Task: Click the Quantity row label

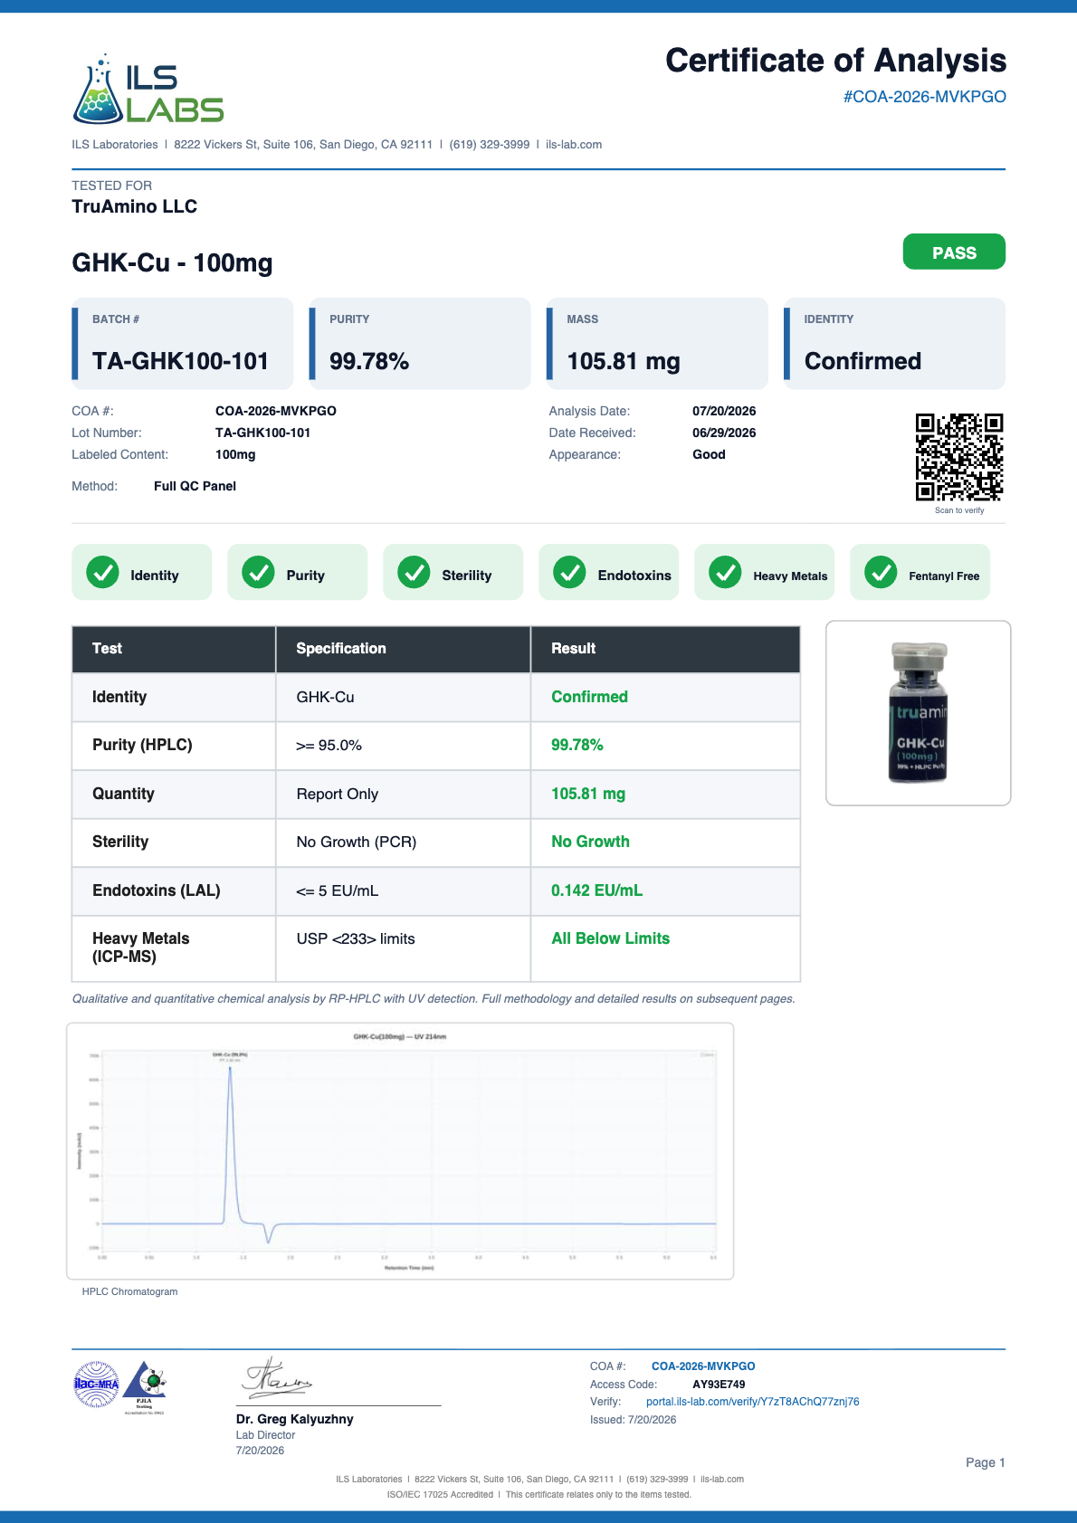Action: 123,794
